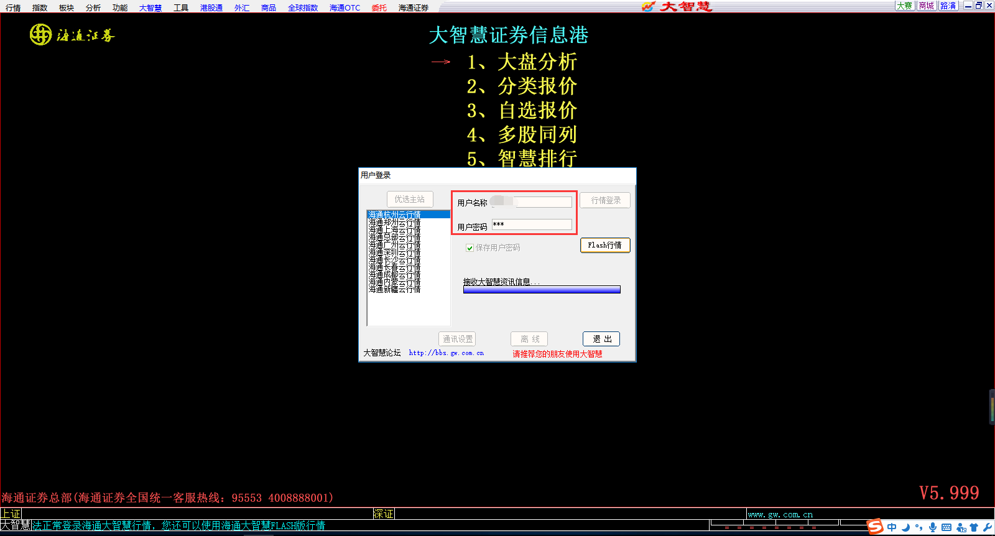This screenshot has height=536, width=995.
Task: Click the Flash行情 button
Action: click(x=605, y=245)
